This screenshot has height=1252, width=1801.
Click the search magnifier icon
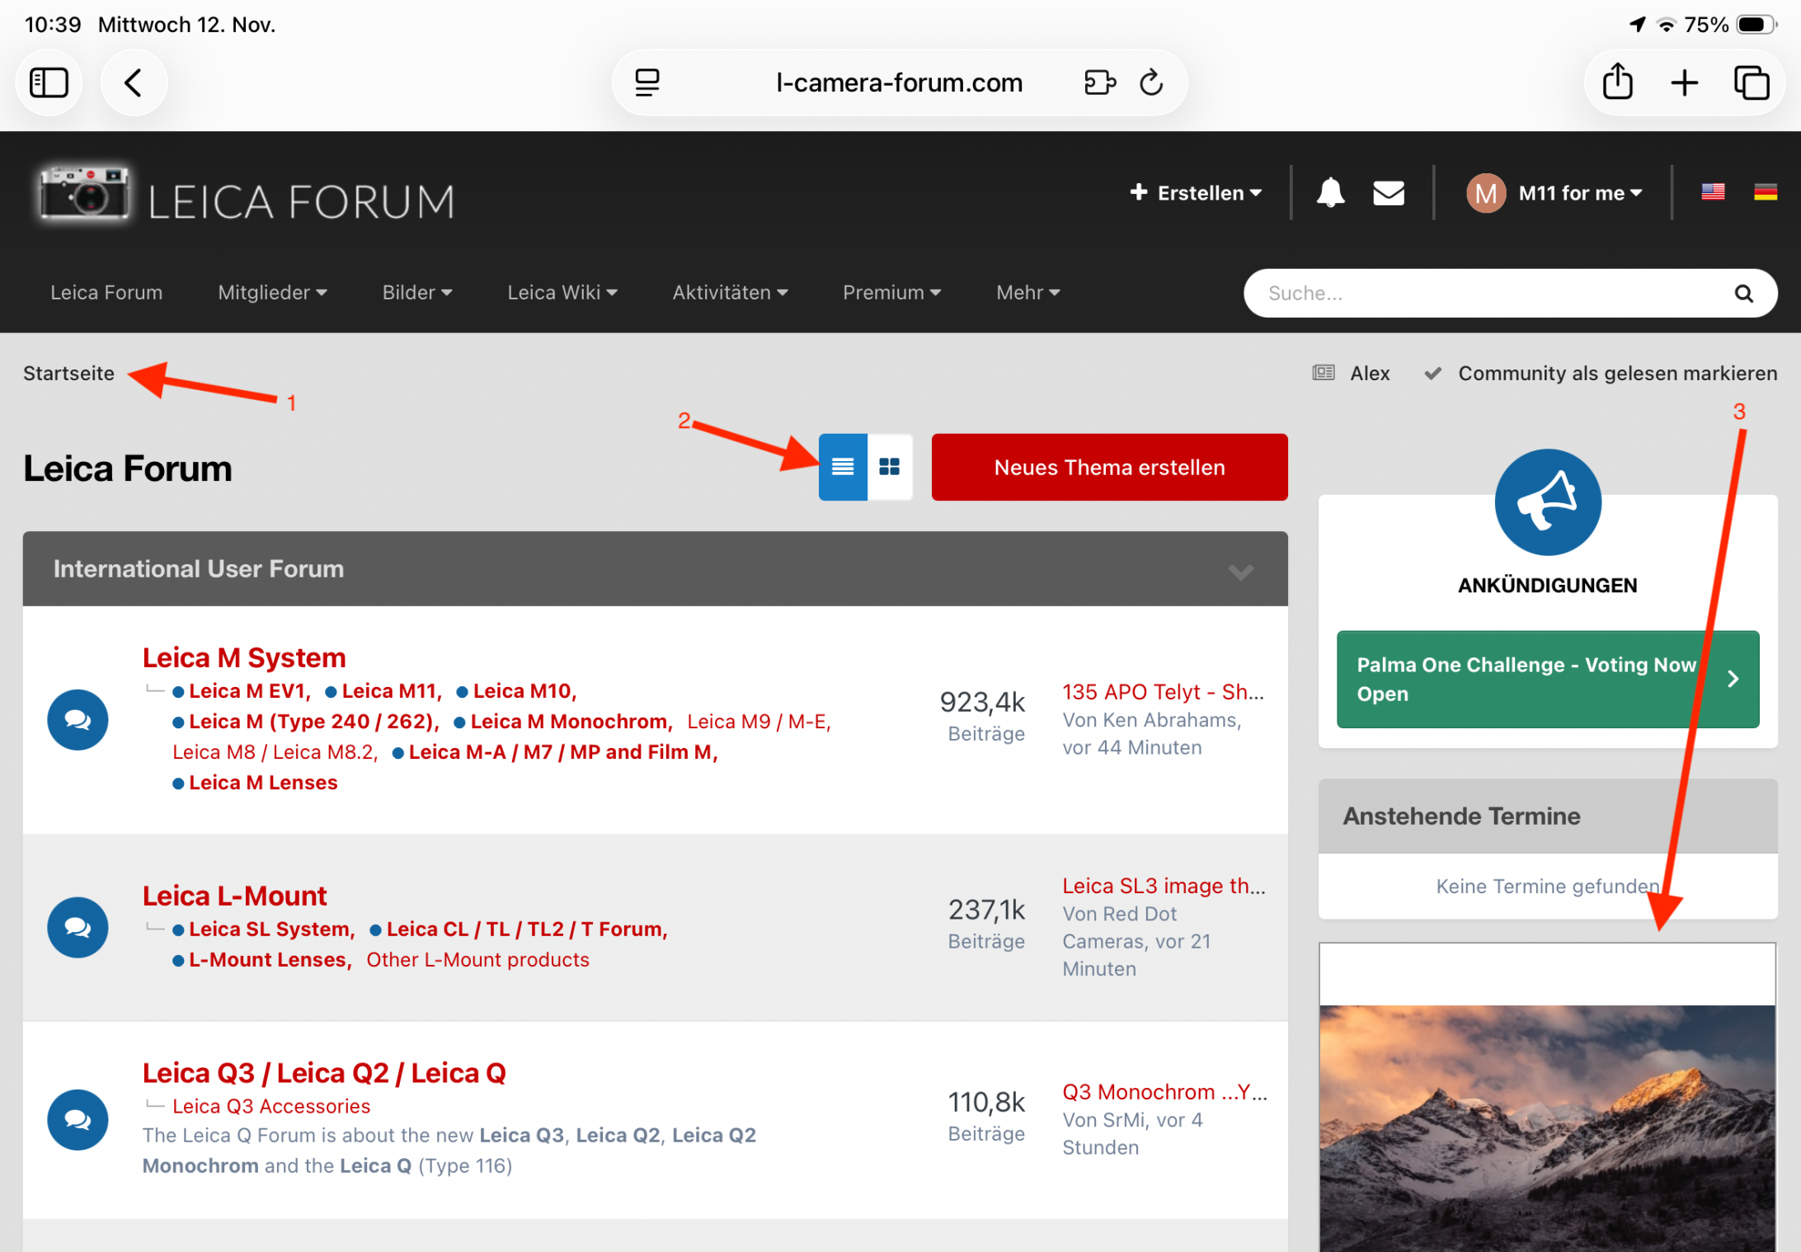1743,294
